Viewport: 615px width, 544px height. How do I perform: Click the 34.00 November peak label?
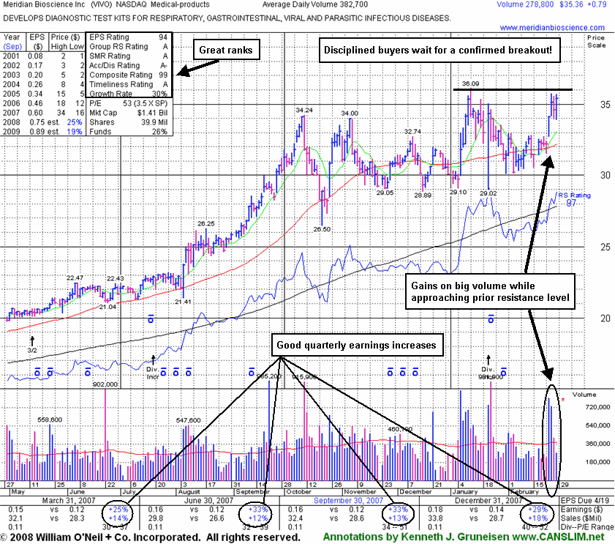pyautogui.click(x=350, y=113)
